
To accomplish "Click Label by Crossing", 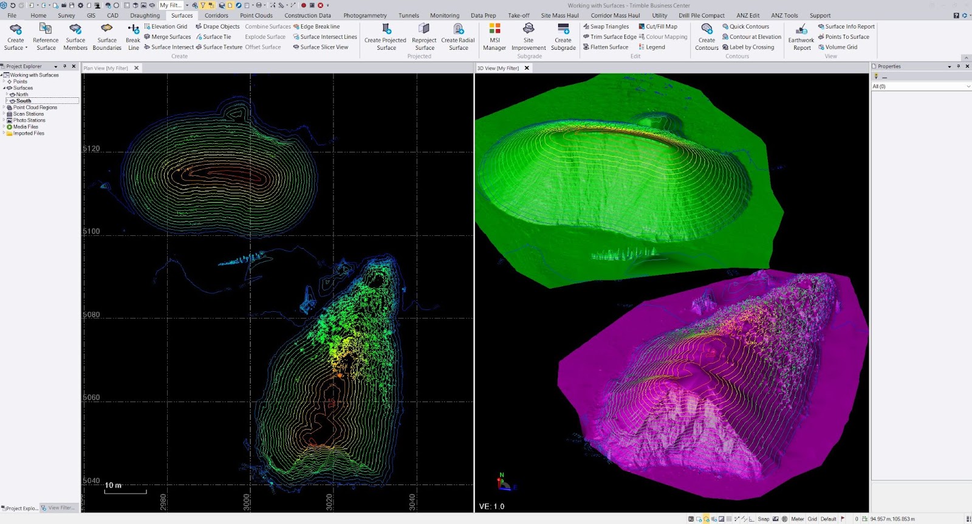I will [748, 47].
